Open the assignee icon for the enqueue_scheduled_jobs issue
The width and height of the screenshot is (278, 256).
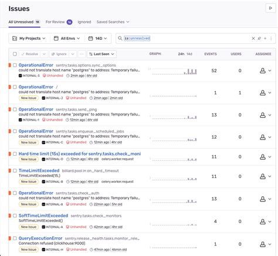click(x=263, y=137)
